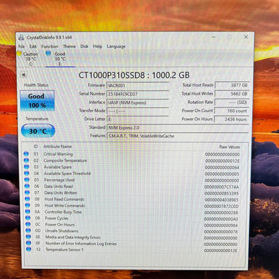This screenshot has height=279, width=279.
Task: Open the Help menu
Action: [97, 46]
